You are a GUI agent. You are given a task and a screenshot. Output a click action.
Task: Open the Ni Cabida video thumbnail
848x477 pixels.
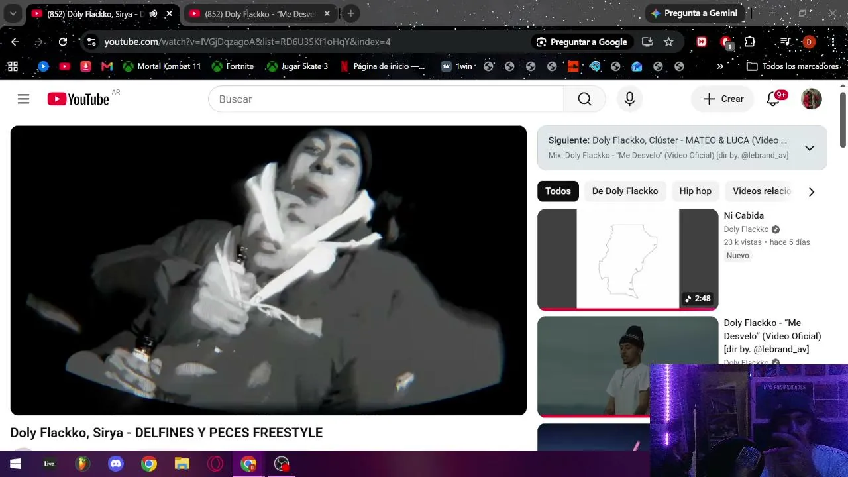click(x=627, y=260)
